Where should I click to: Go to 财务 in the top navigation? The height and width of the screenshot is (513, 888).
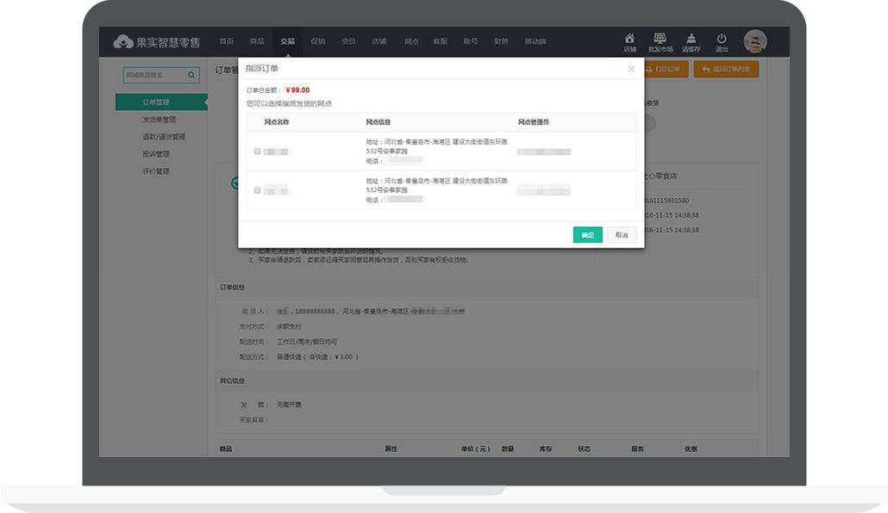tap(501, 41)
